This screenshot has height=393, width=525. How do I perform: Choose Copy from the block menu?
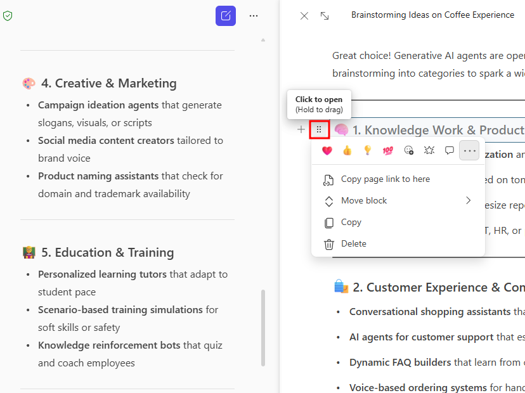351,222
